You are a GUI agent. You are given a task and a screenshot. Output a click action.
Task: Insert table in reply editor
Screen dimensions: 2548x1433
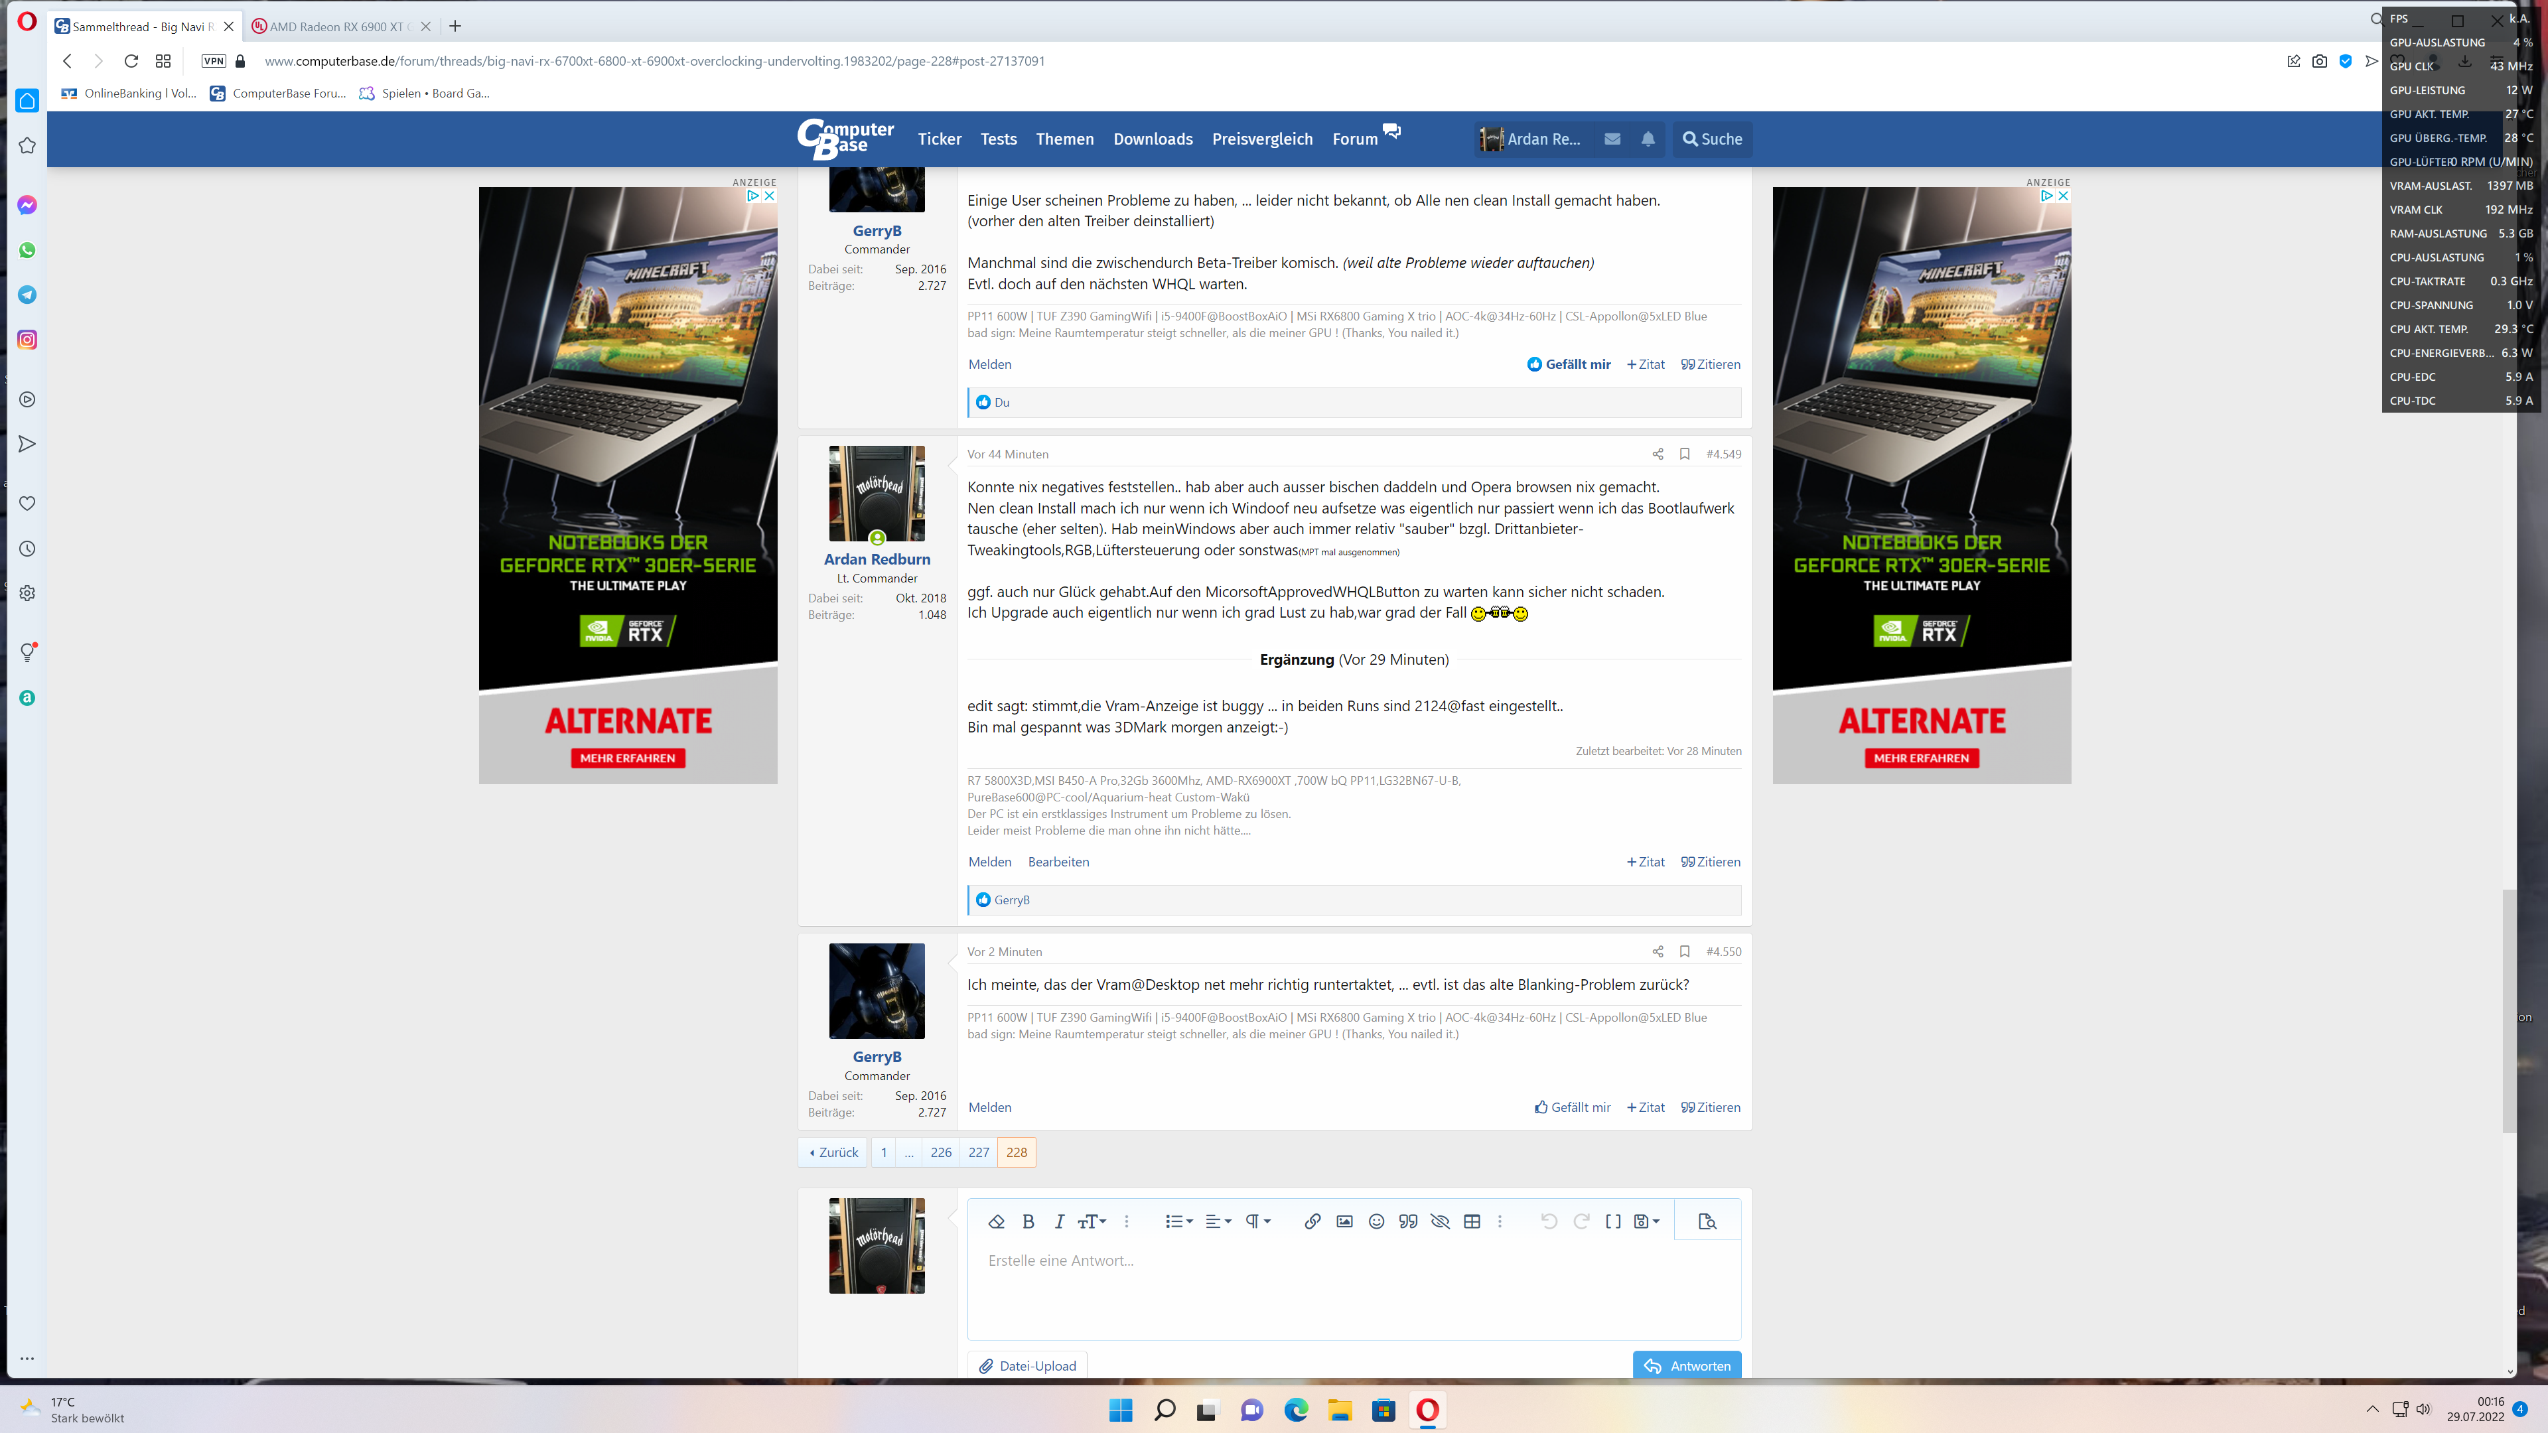pyautogui.click(x=1472, y=1221)
